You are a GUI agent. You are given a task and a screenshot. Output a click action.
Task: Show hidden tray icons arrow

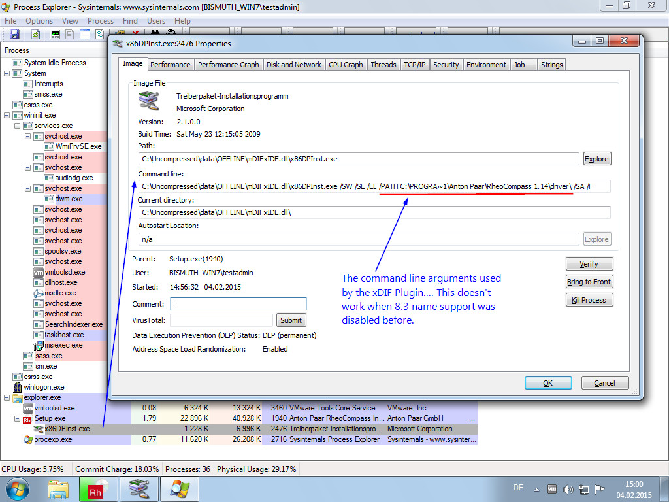(537, 490)
